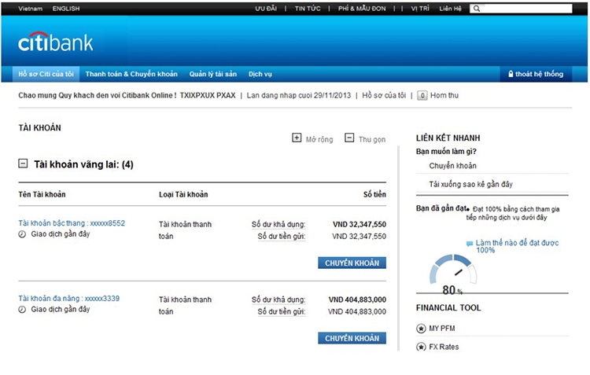Click the VND 32,347,550 available balance
This screenshot has width=590, height=375.
coord(360,225)
